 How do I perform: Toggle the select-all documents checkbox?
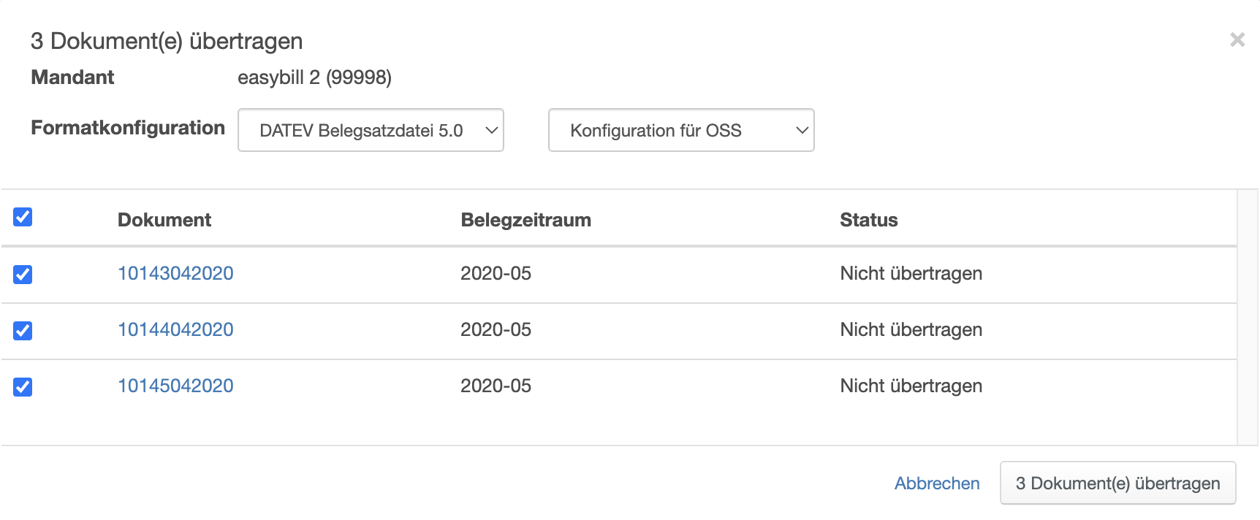tap(23, 217)
